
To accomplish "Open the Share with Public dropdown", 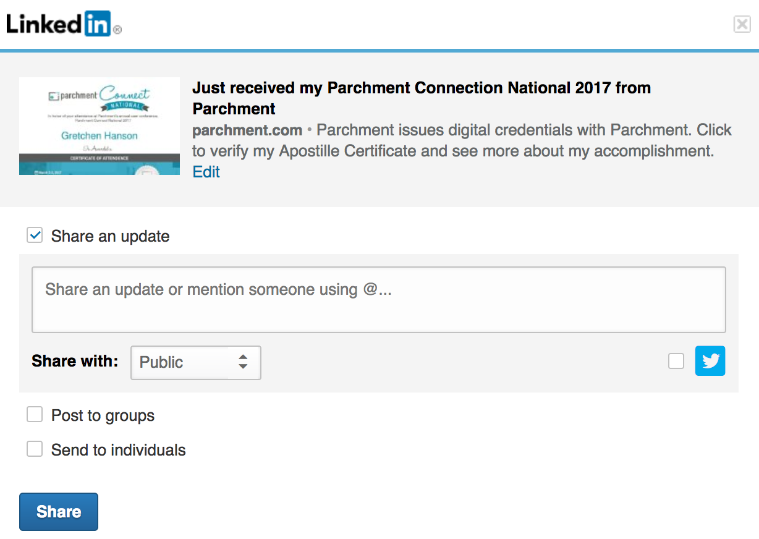I will coord(195,362).
